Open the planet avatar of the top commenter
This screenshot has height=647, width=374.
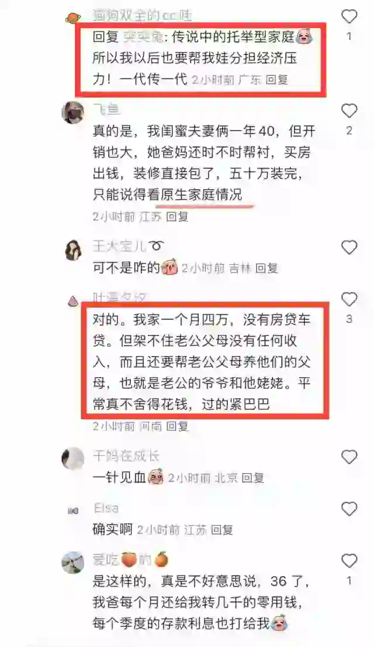(x=73, y=18)
